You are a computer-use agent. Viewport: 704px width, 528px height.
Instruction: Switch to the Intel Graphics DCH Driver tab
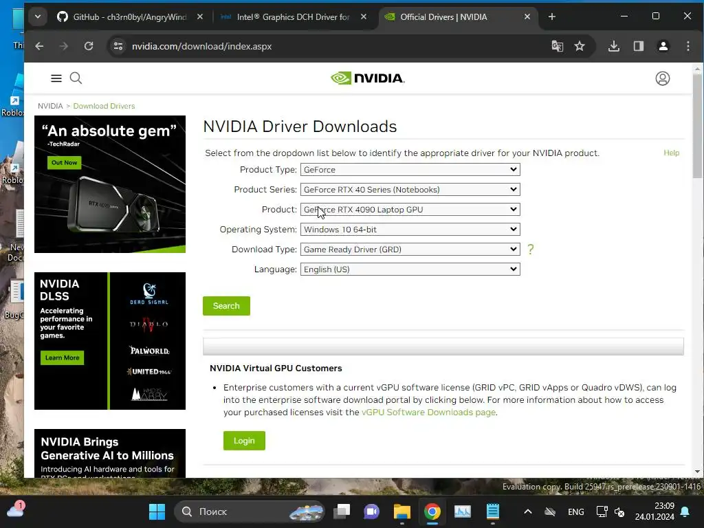pyautogui.click(x=291, y=17)
